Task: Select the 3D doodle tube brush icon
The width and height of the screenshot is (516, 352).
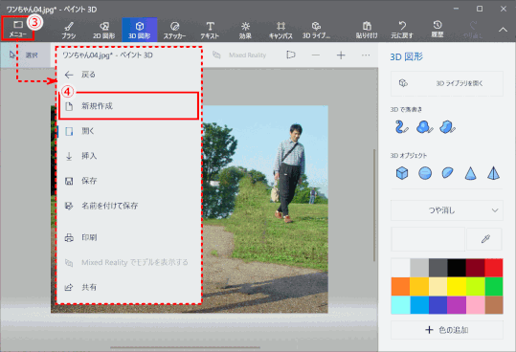Action: pos(401,127)
